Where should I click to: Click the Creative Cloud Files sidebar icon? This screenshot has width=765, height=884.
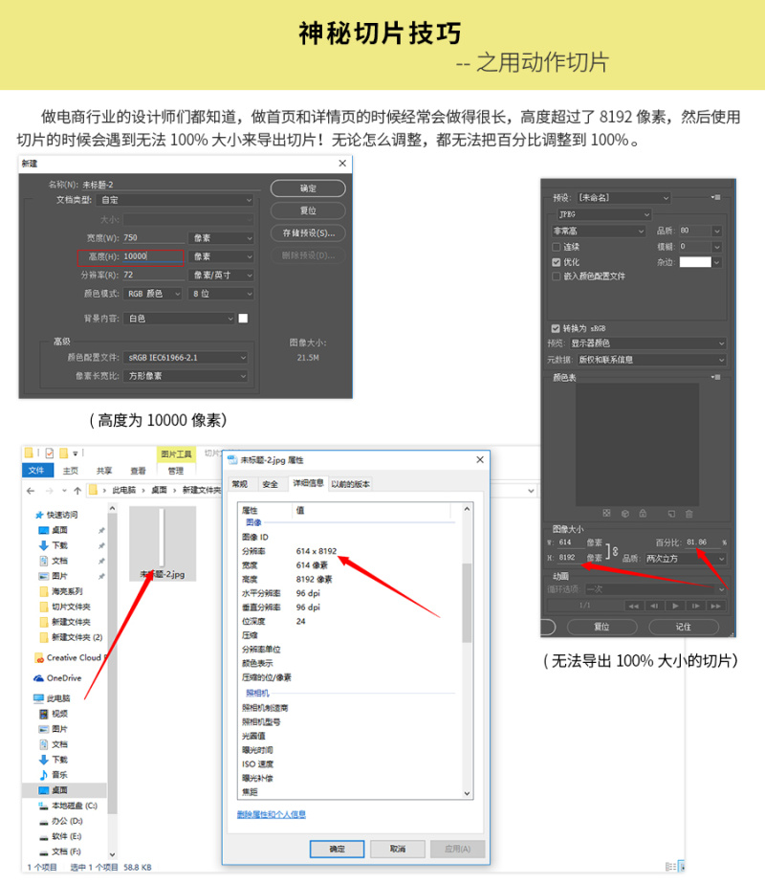[39, 657]
